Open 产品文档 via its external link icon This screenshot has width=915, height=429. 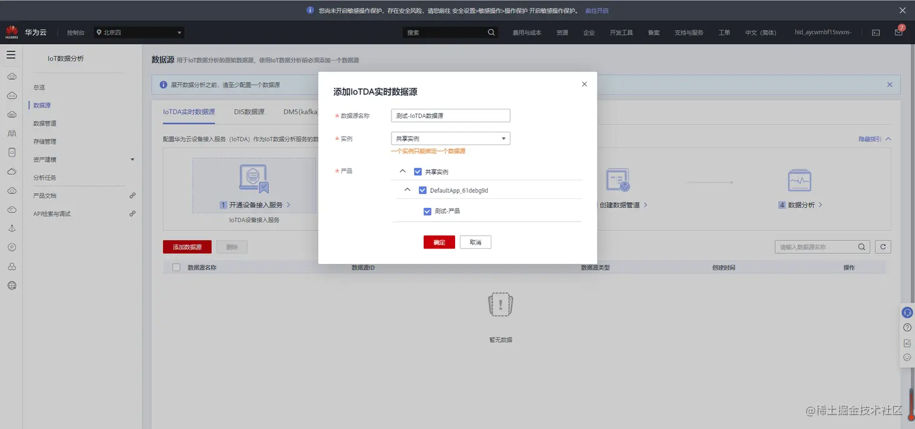pyautogui.click(x=132, y=195)
